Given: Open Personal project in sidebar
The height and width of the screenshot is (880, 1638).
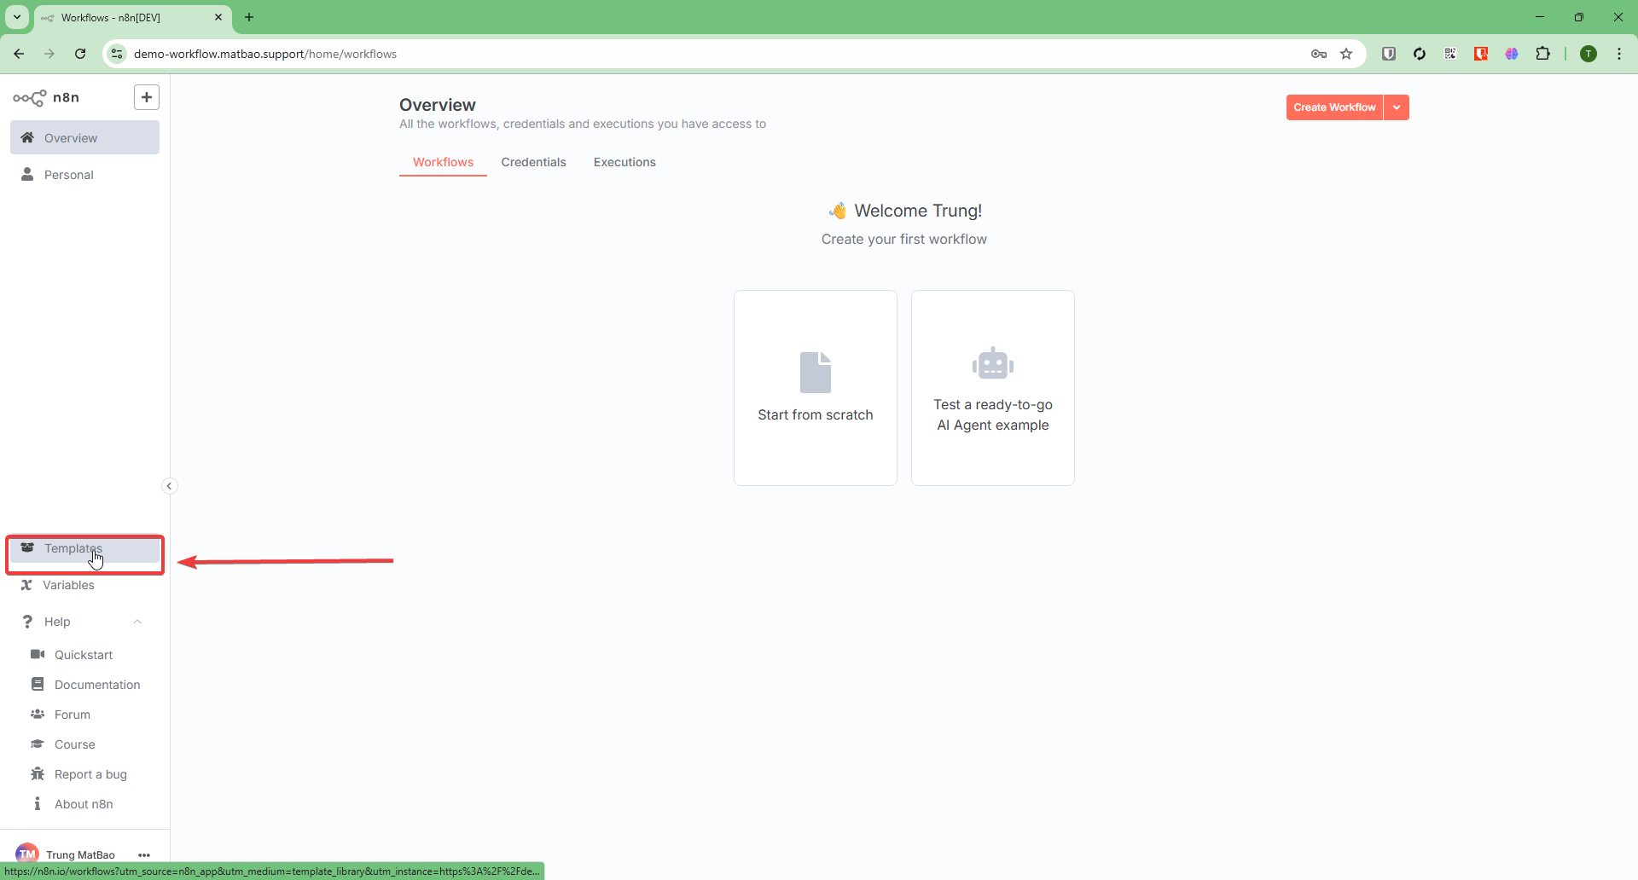Looking at the screenshot, I should [x=84, y=174].
